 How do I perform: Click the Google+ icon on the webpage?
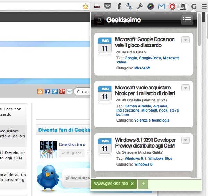[62, 91]
